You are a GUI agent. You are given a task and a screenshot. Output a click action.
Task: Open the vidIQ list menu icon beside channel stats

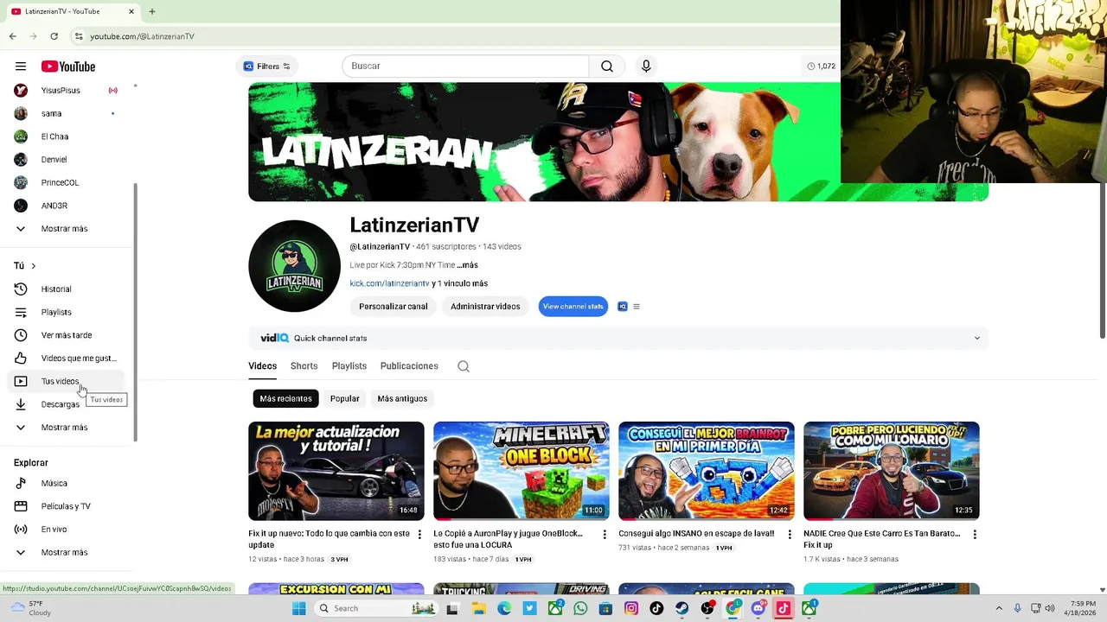pos(637,307)
